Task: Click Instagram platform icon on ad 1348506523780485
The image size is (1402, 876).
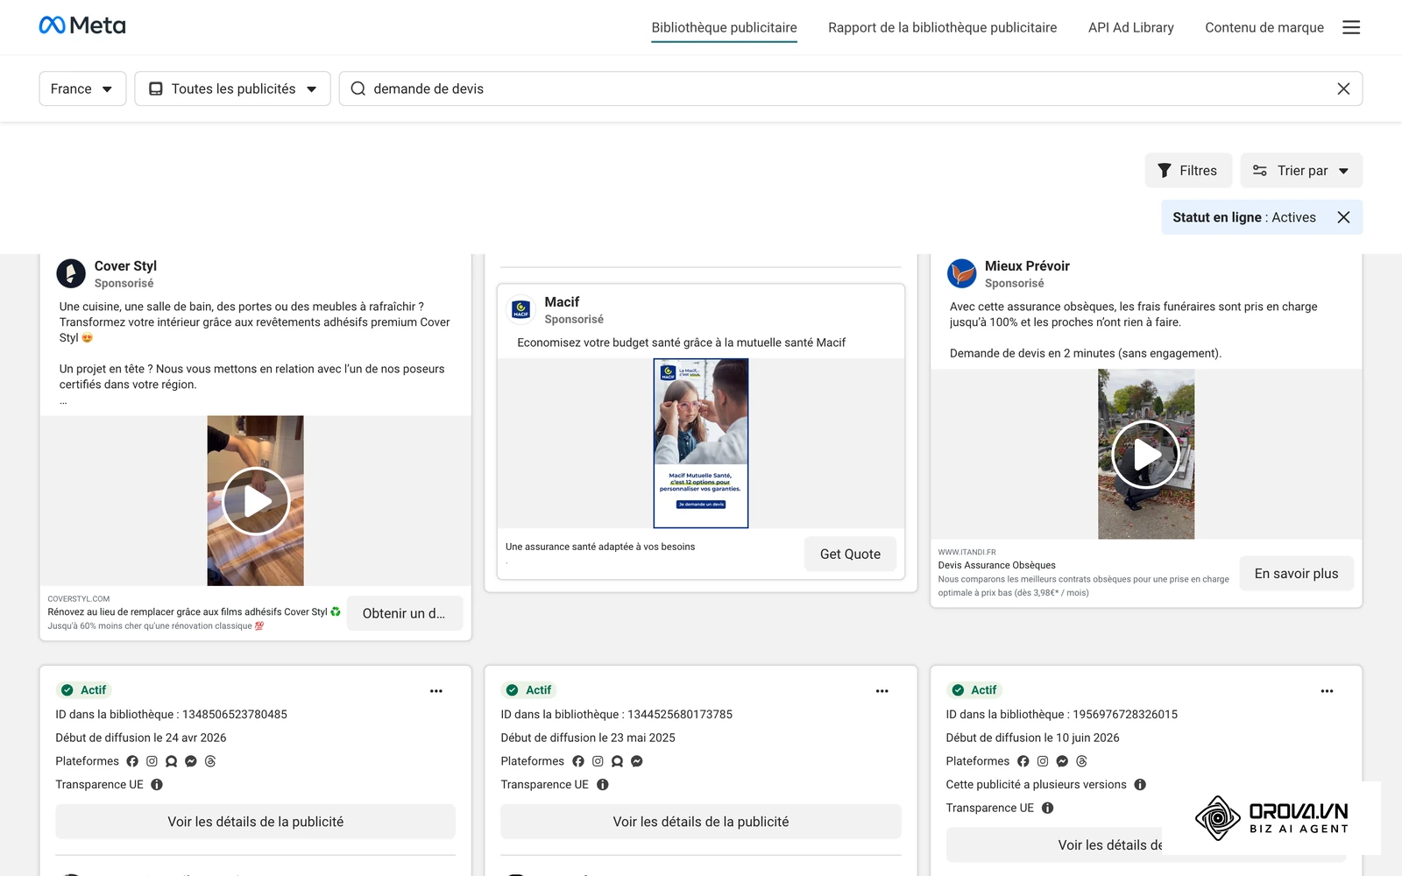Action: coord(152,761)
